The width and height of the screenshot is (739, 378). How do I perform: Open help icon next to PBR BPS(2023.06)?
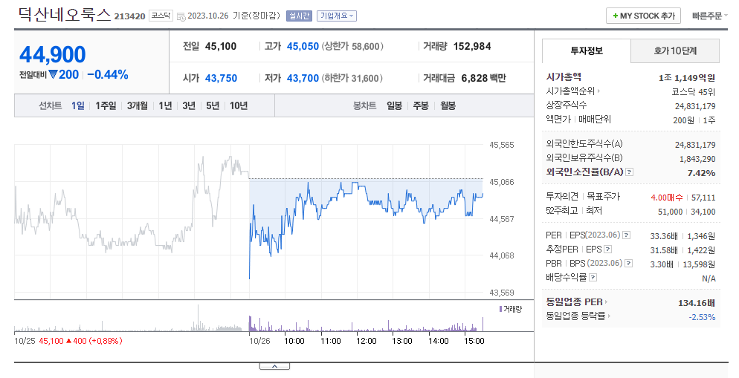tap(629, 263)
